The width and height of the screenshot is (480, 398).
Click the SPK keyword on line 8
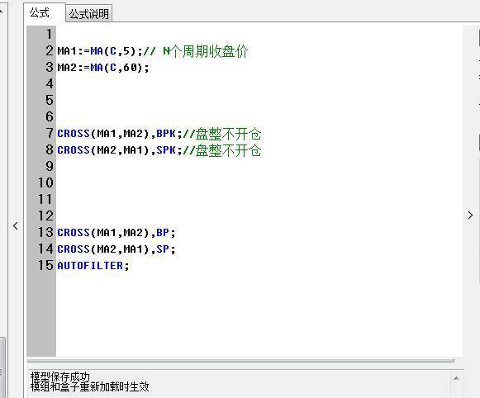point(166,150)
